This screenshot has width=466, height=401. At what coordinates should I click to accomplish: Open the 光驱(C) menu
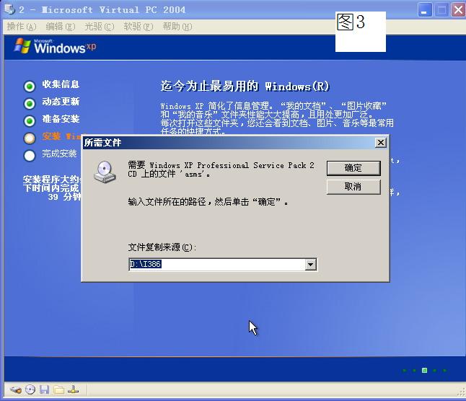coord(100,27)
